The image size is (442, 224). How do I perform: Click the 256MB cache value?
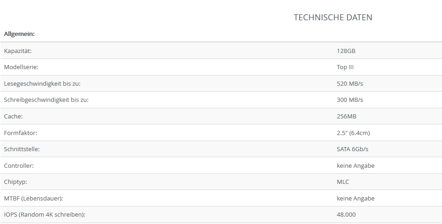(x=346, y=116)
